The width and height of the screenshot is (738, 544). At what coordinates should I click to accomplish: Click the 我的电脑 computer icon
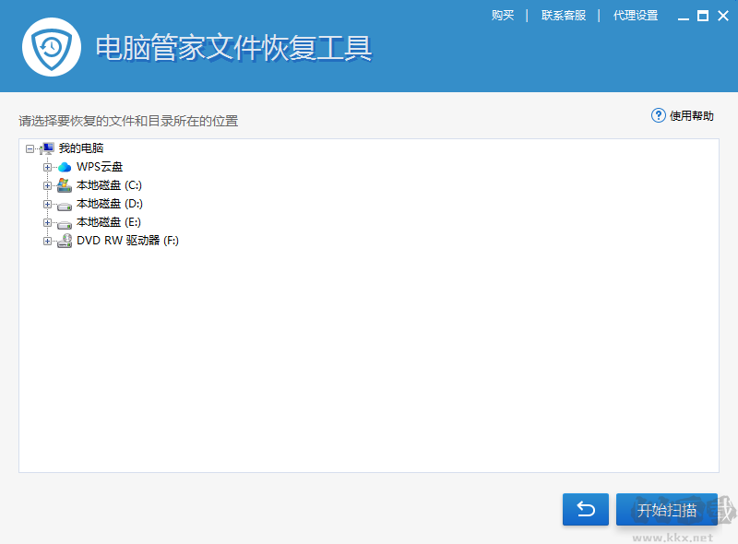click(x=47, y=148)
